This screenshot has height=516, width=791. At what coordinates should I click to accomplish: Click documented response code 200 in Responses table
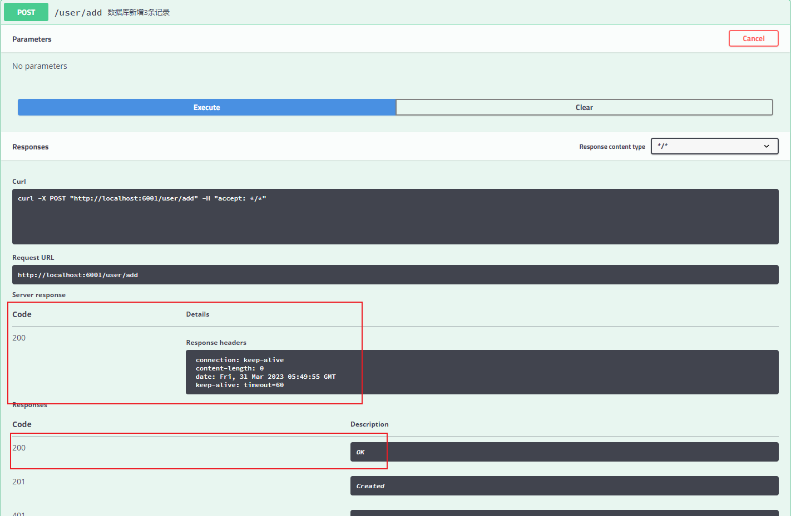tap(19, 448)
